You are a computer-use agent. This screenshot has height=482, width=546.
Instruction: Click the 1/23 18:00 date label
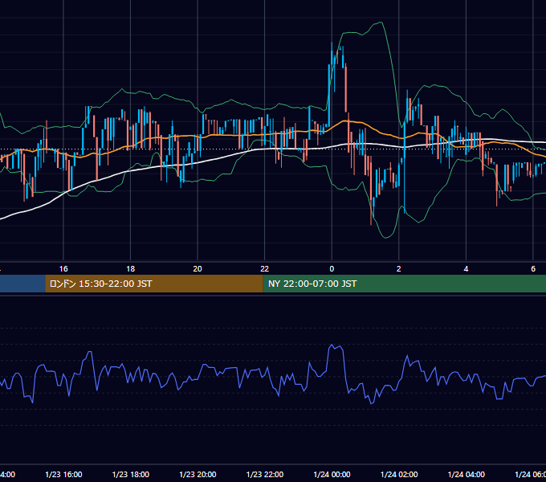[131, 475]
